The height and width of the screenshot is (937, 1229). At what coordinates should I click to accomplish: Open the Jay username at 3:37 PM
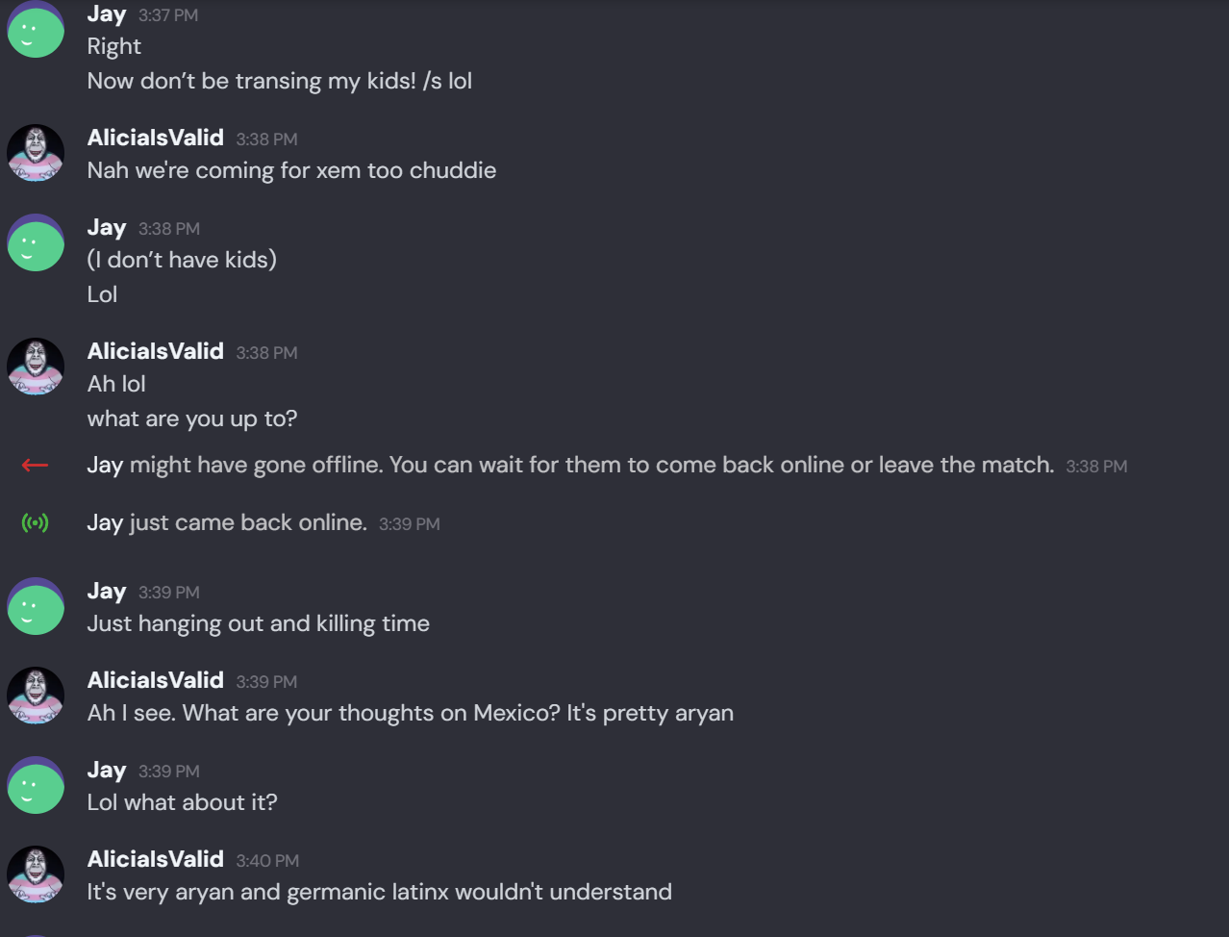tap(107, 14)
